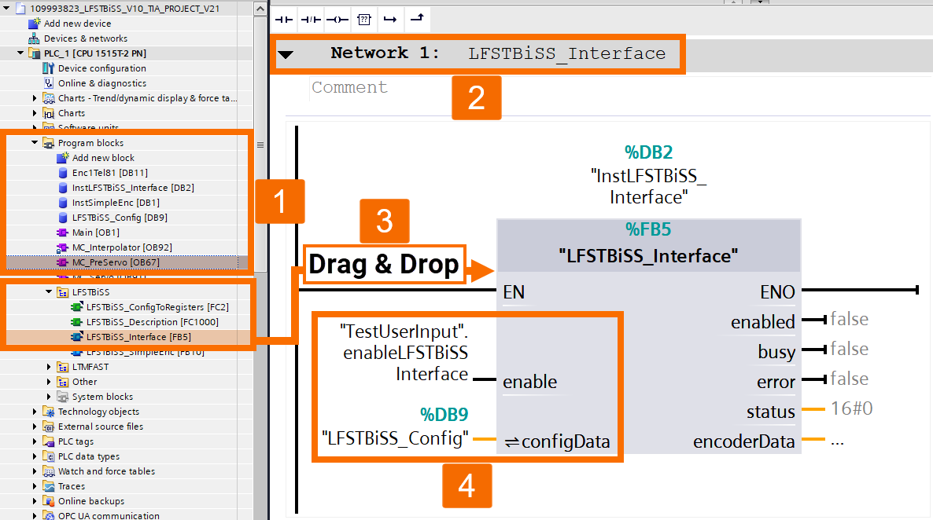Select the Network 1 title LFSTBiSS_Interface
The image size is (933, 520).
click(566, 53)
